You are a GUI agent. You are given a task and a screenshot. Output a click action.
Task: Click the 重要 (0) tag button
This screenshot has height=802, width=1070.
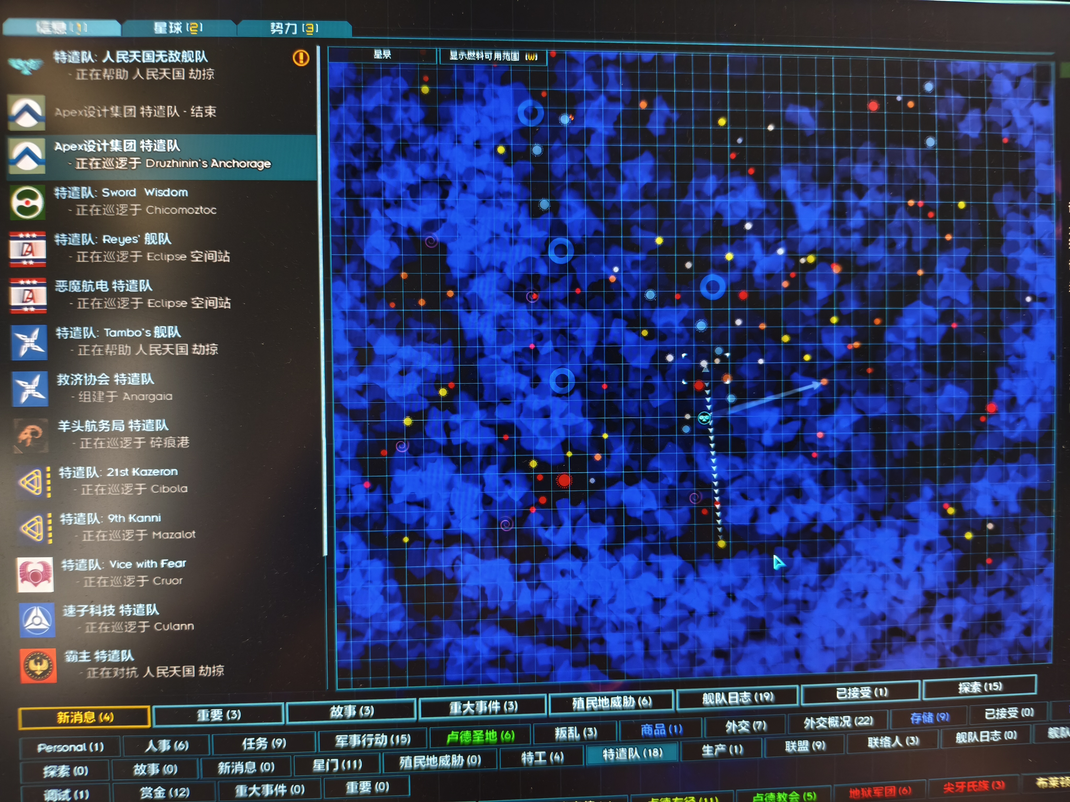tap(367, 787)
